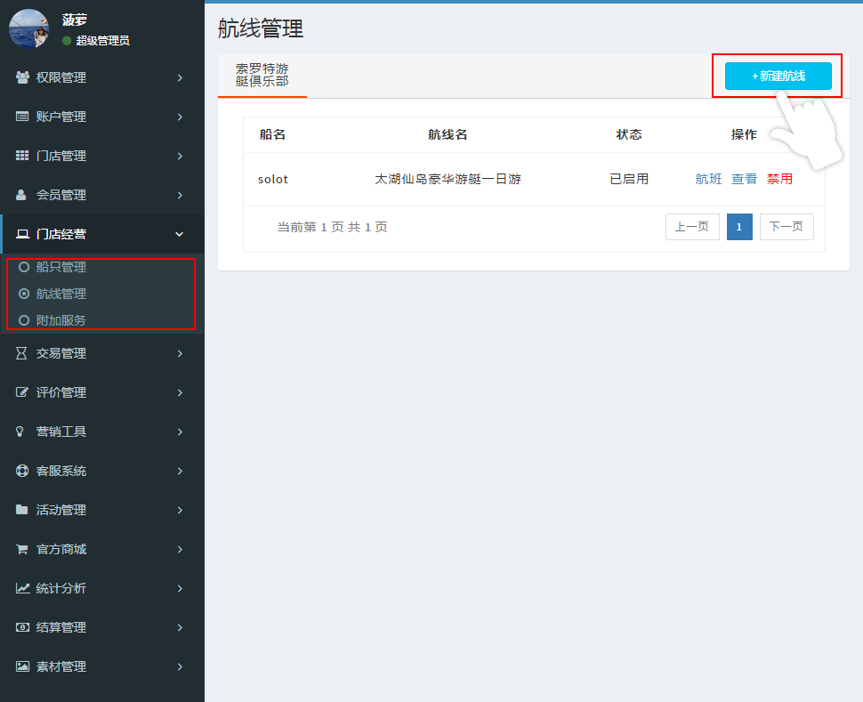Click the 操作 column header
Image resolution: width=863 pixels, height=702 pixels.
click(744, 134)
